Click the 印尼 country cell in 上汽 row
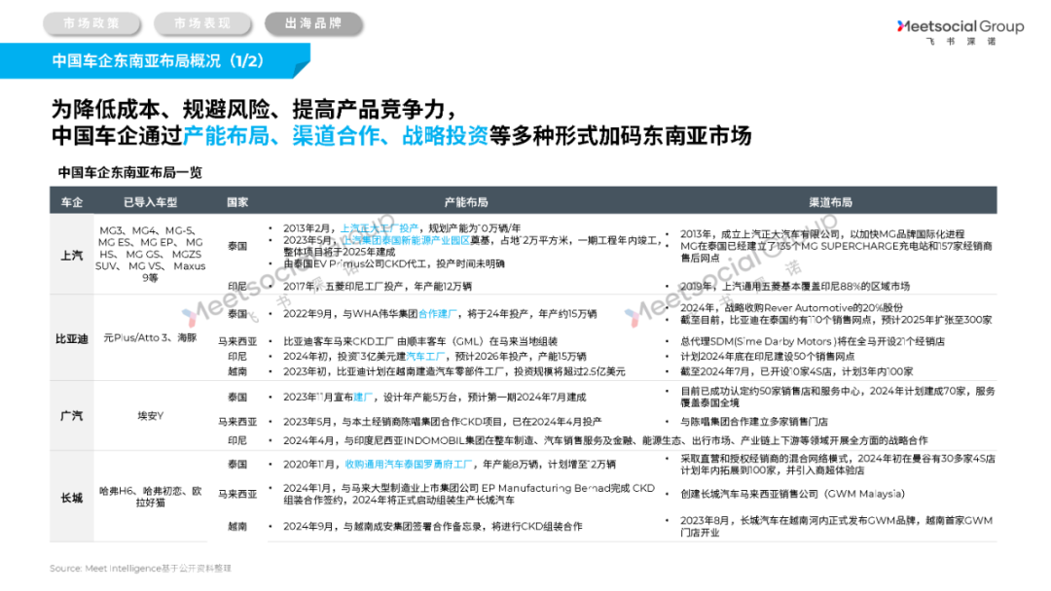 [x=237, y=287]
